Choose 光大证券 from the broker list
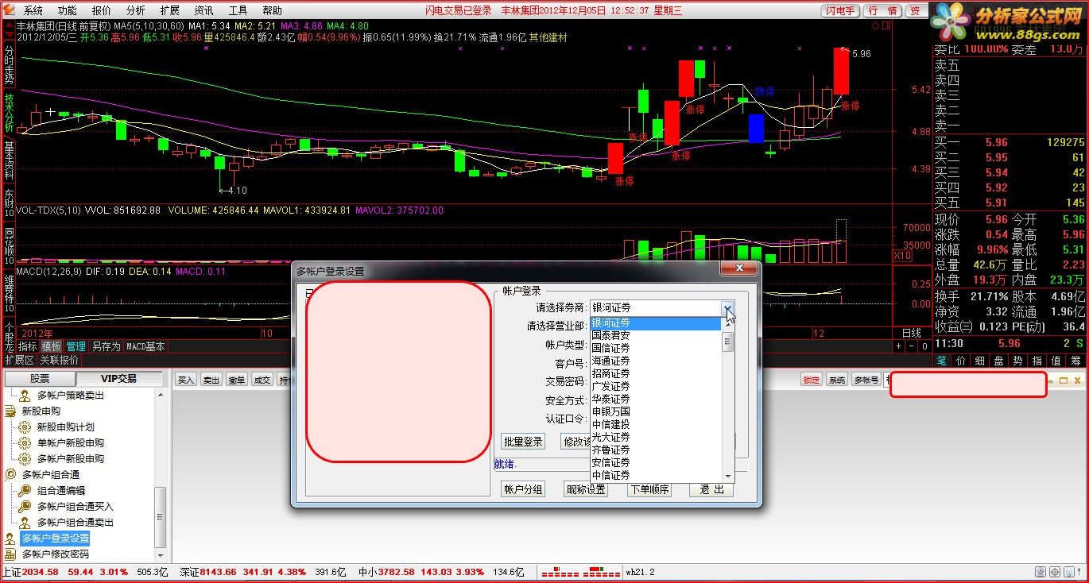 coord(655,438)
